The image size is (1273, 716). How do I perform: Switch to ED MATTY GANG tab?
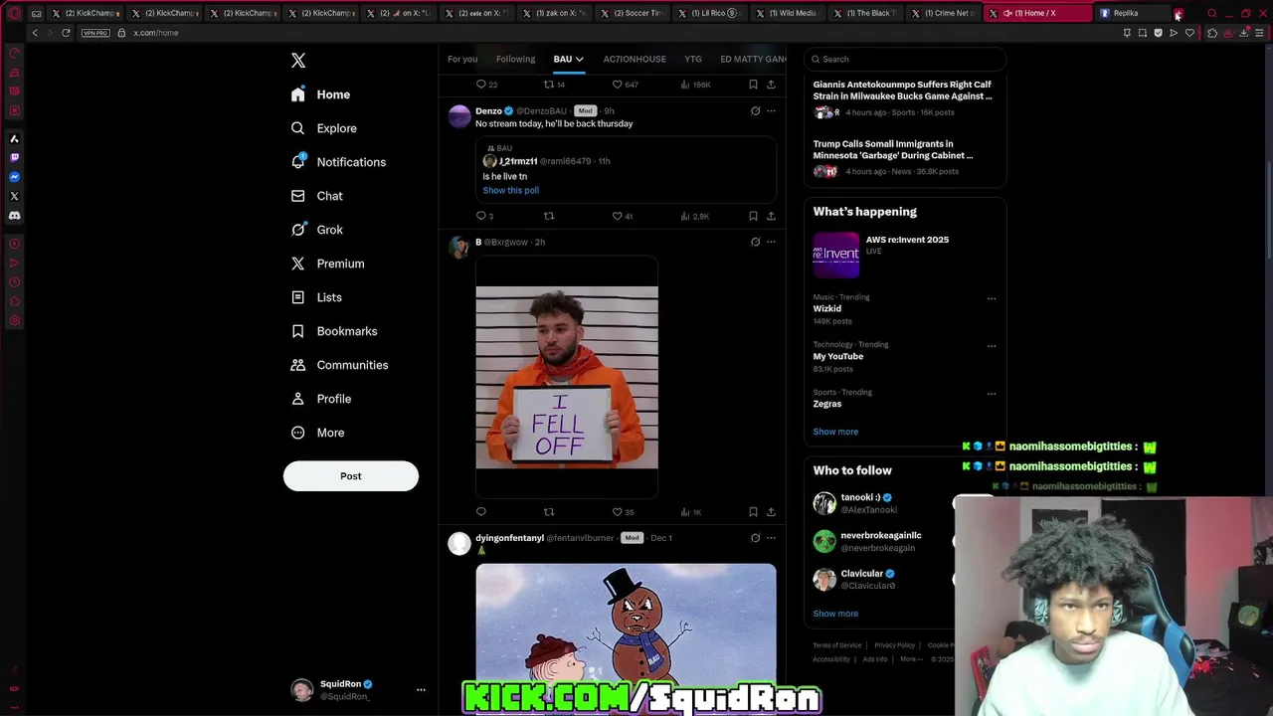753,60
